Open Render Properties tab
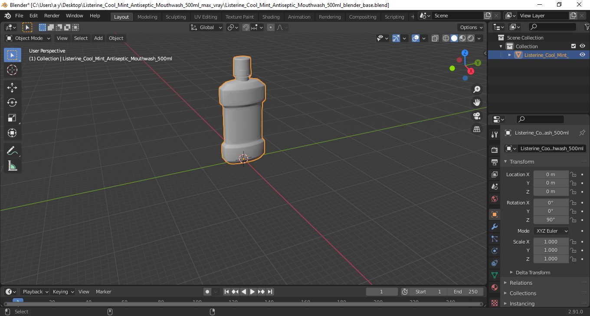The width and height of the screenshot is (590, 316). click(x=494, y=150)
